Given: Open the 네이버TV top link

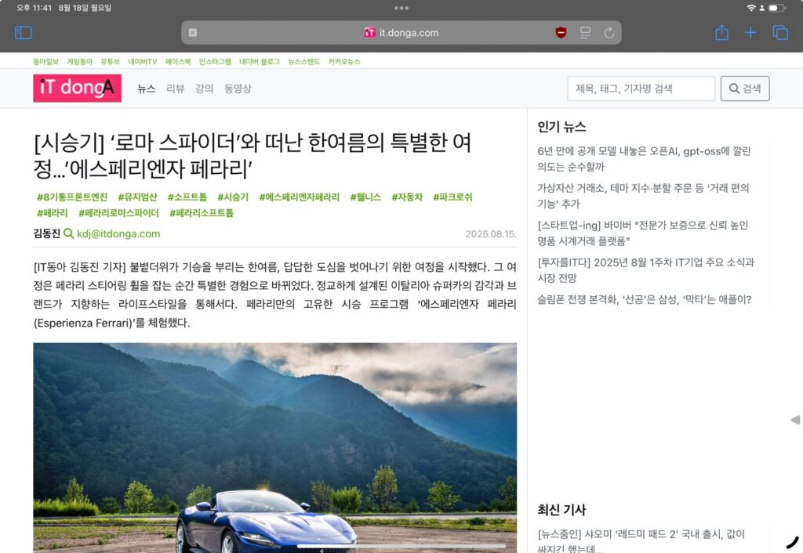Looking at the screenshot, I should point(143,61).
